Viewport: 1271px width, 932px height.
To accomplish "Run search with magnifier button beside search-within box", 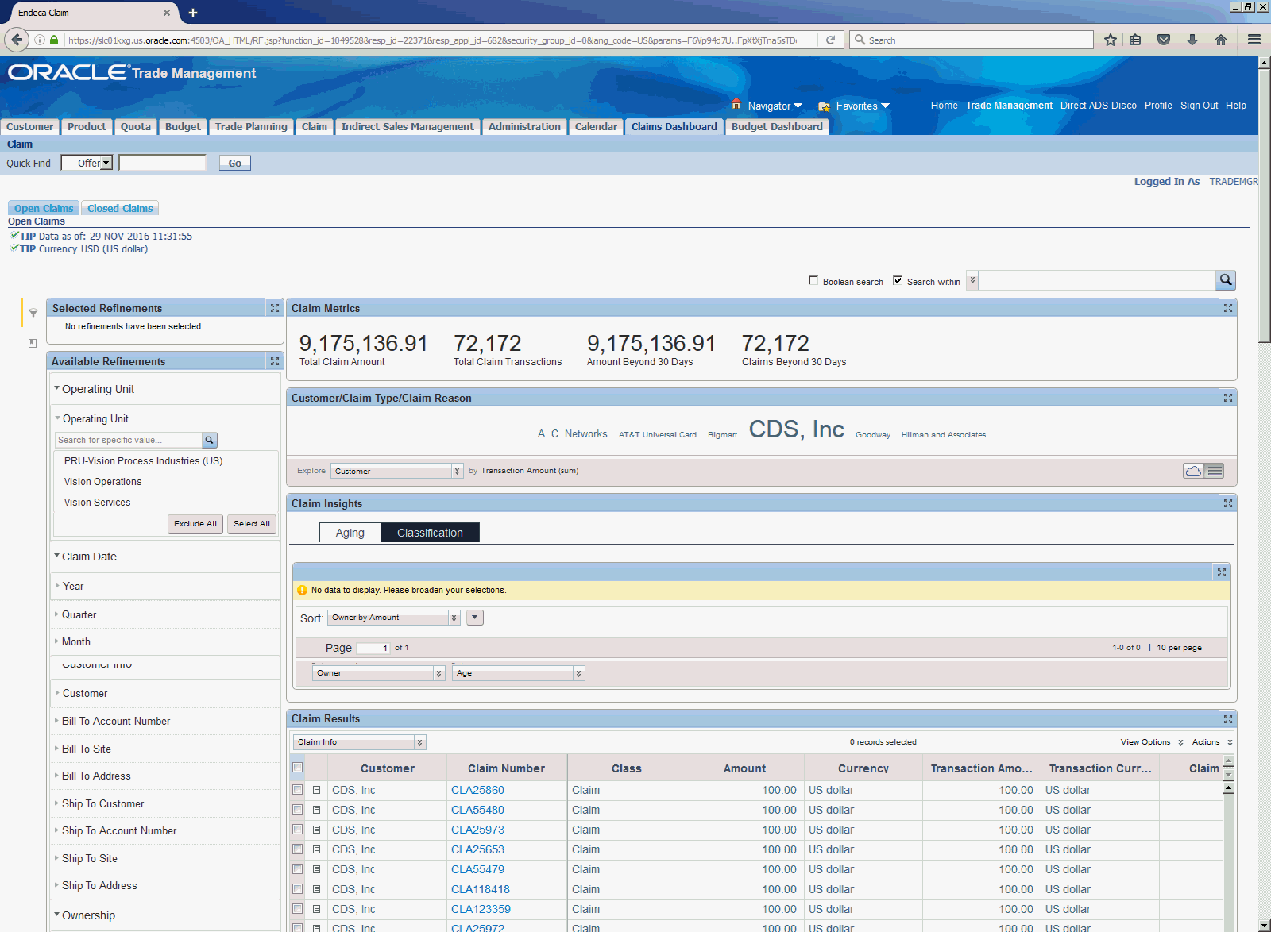I will [x=1226, y=280].
